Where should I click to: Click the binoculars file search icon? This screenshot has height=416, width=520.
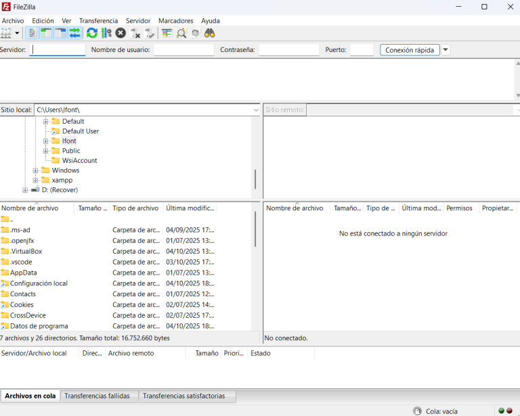click(x=210, y=33)
